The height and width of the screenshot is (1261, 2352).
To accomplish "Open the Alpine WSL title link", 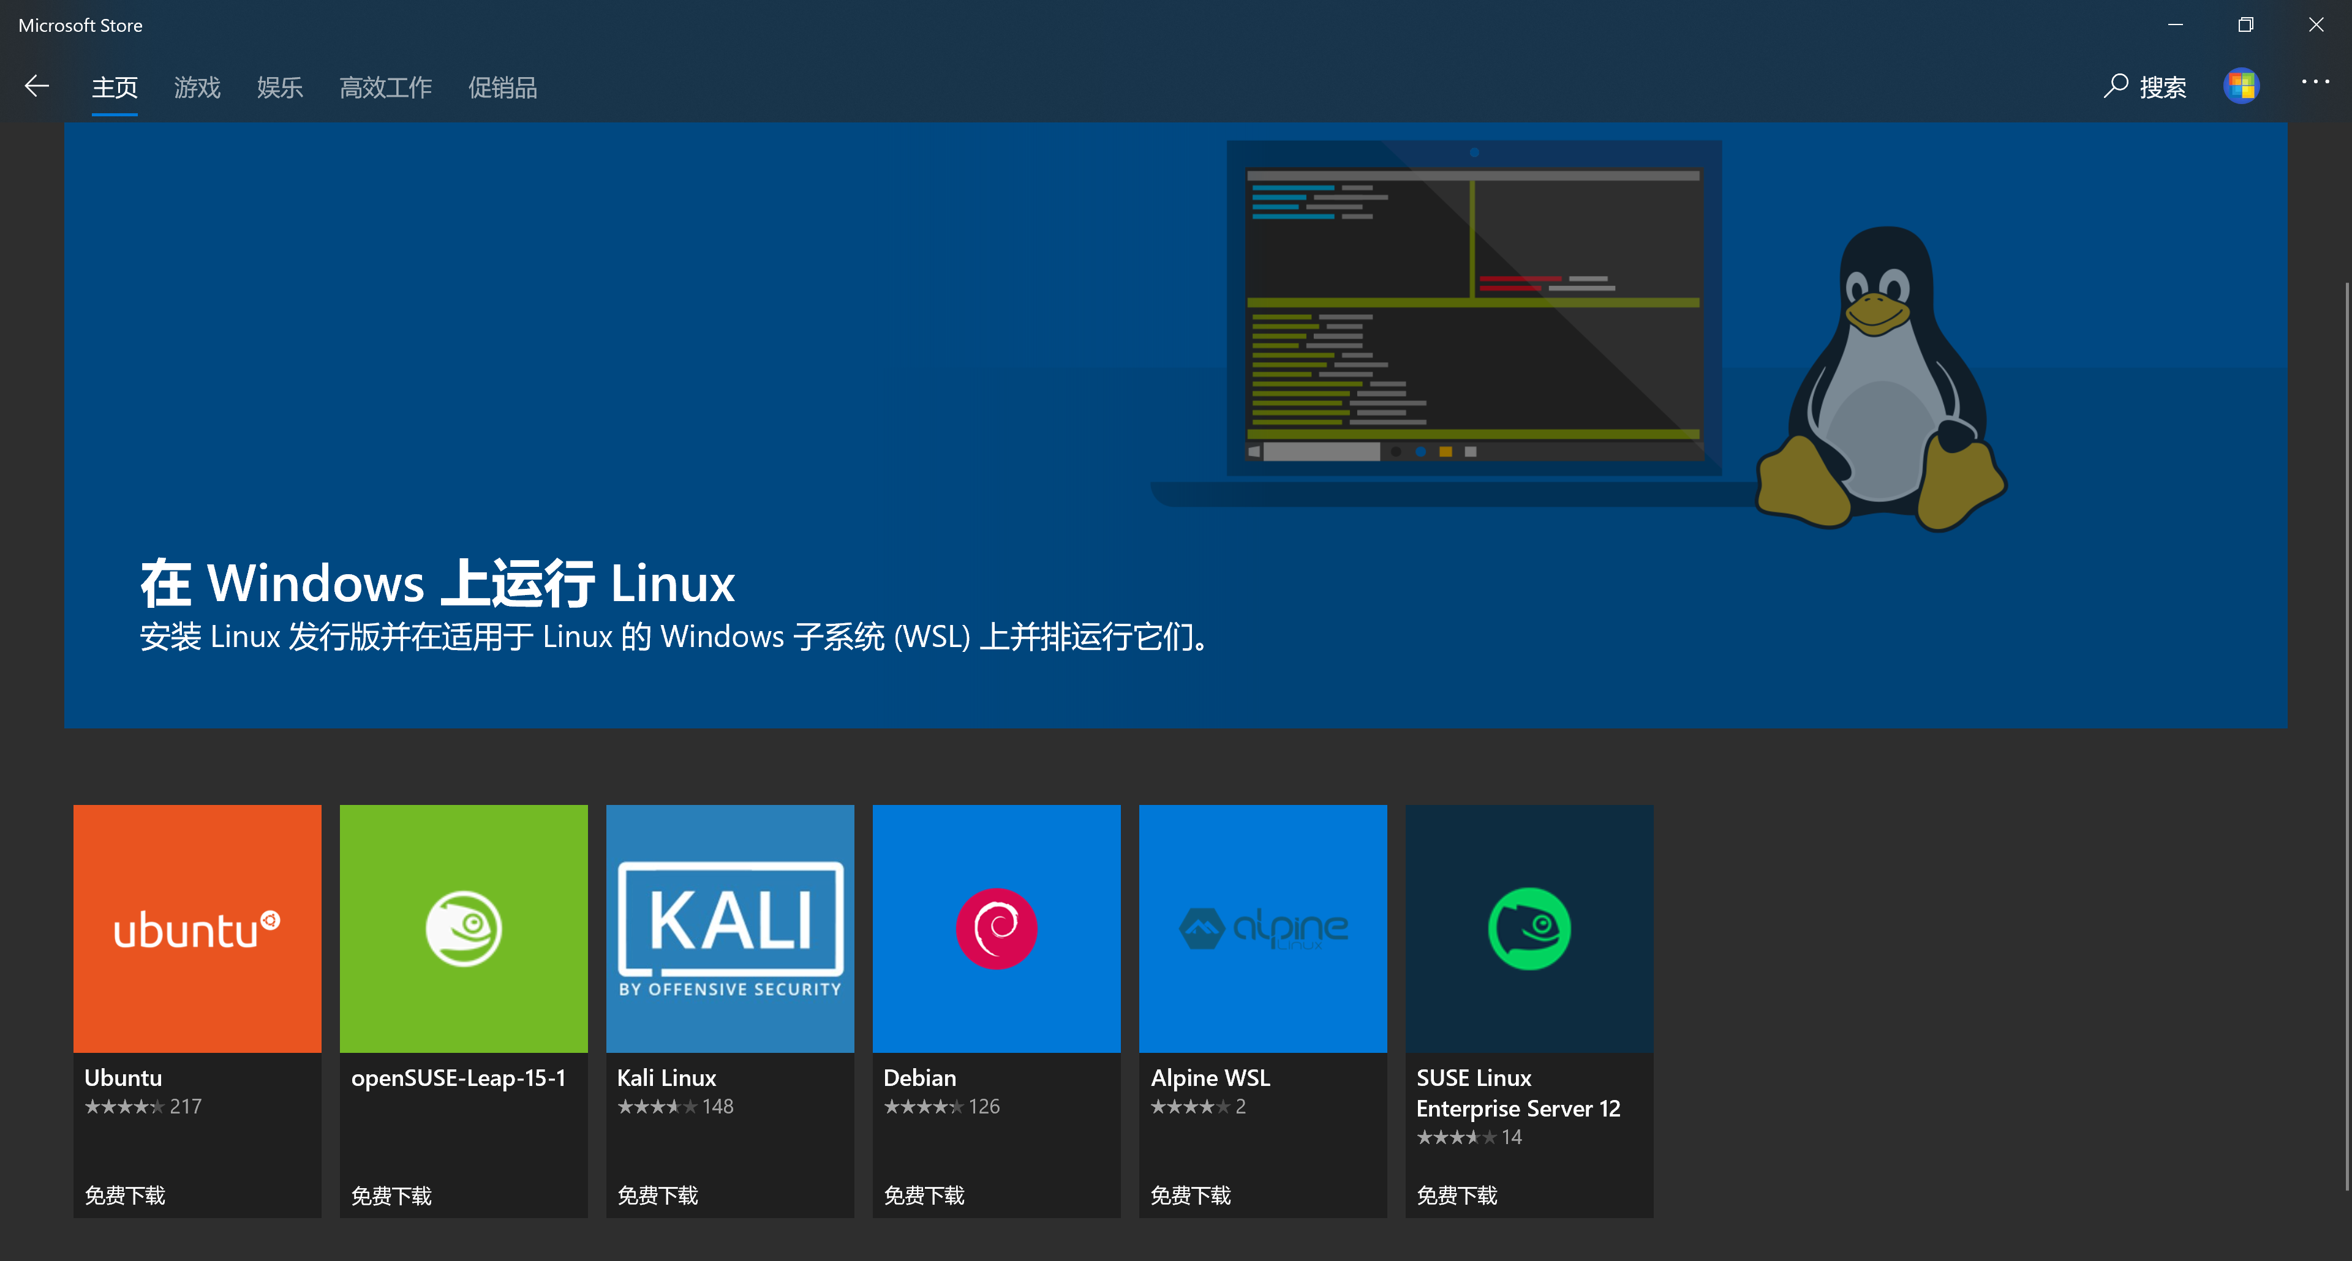I will coord(1211,1077).
